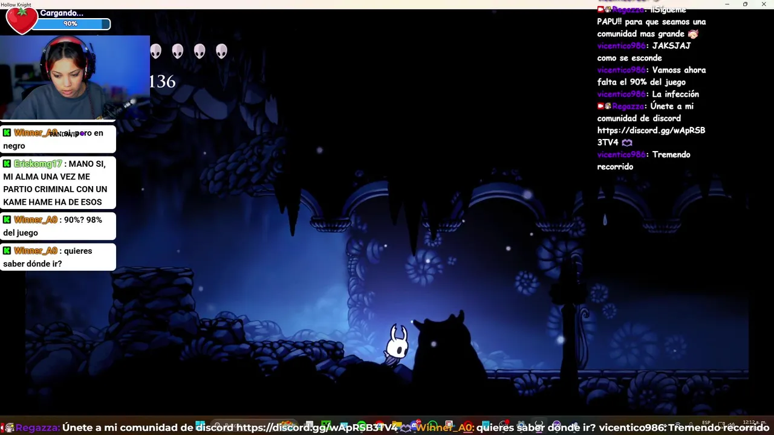Image resolution: width=774 pixels, height=435 pixels.
Task: Click the tomato heart icon beside Cargando
Action: pyautogui.click(x=22, y=21)
